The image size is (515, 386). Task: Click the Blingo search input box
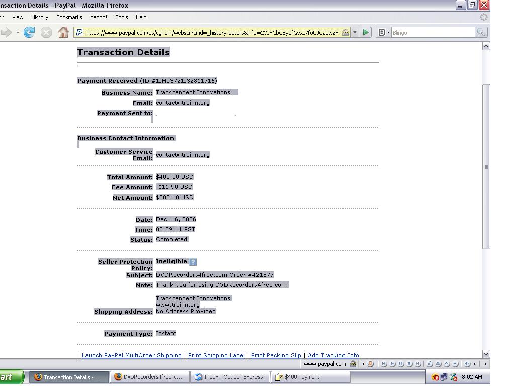[433, 32]
